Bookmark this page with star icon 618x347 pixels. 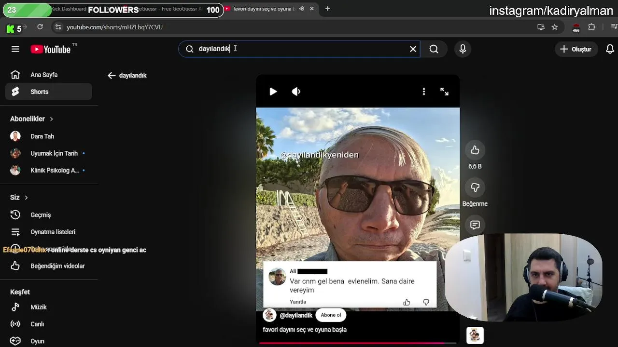click(555, 27)
